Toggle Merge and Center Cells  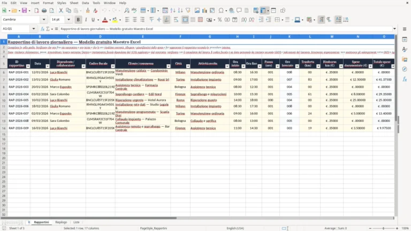pos(185,20)
